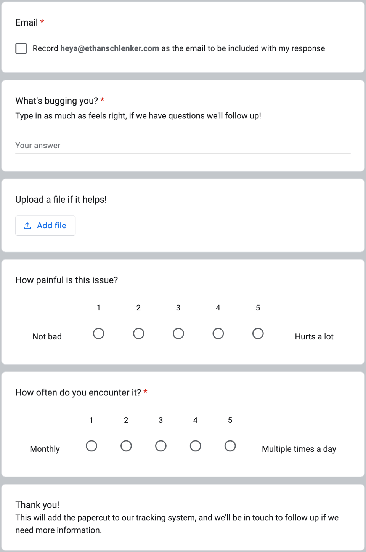This screenshot has width=366, height=552.
Task: Select frequency 5 'Multiple times a day'
Action: tap(230, 446)
